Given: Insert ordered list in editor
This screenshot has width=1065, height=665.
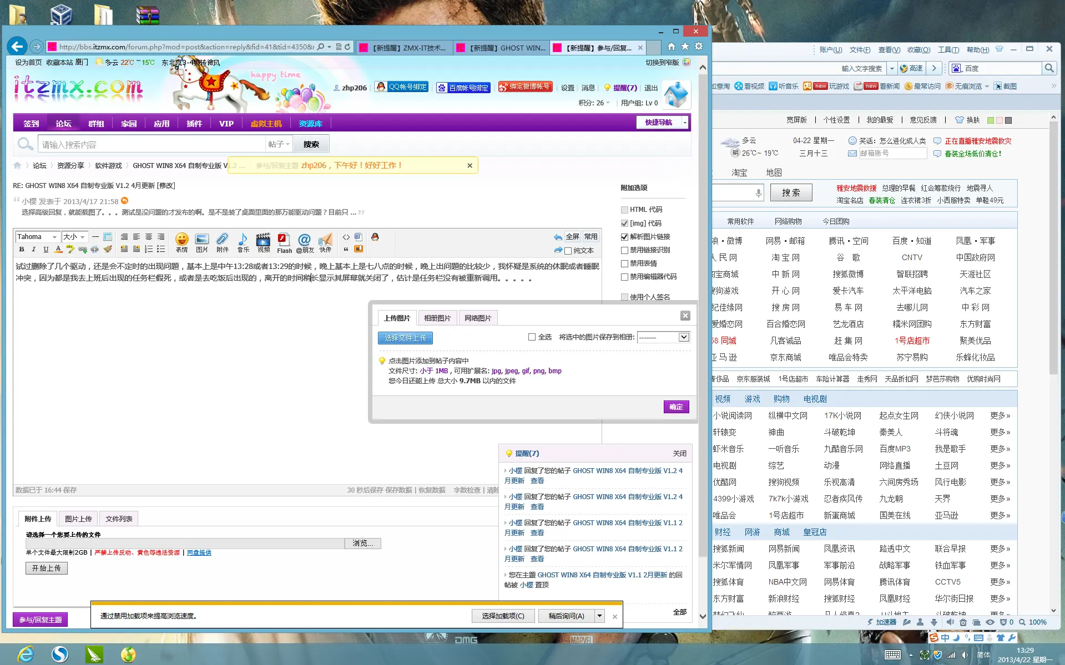Looking at the screenshot, I should [x=149, y=249].
